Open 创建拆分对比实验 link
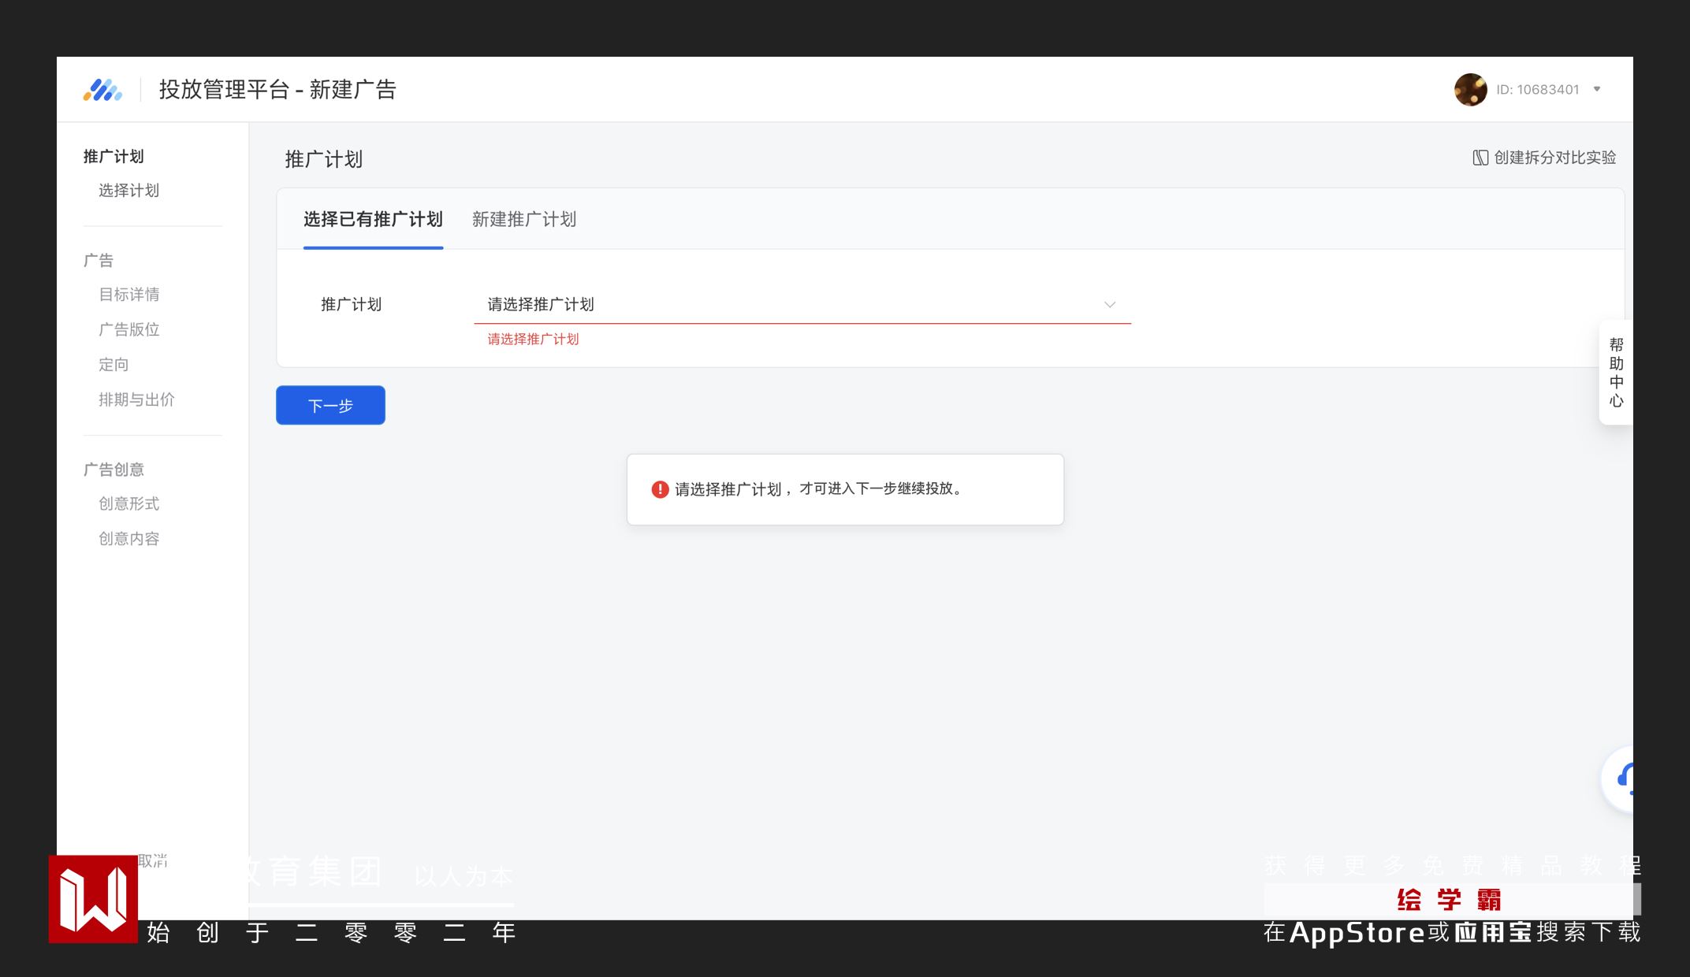This screenshot has width=1690, height=977. [1554, 158]
